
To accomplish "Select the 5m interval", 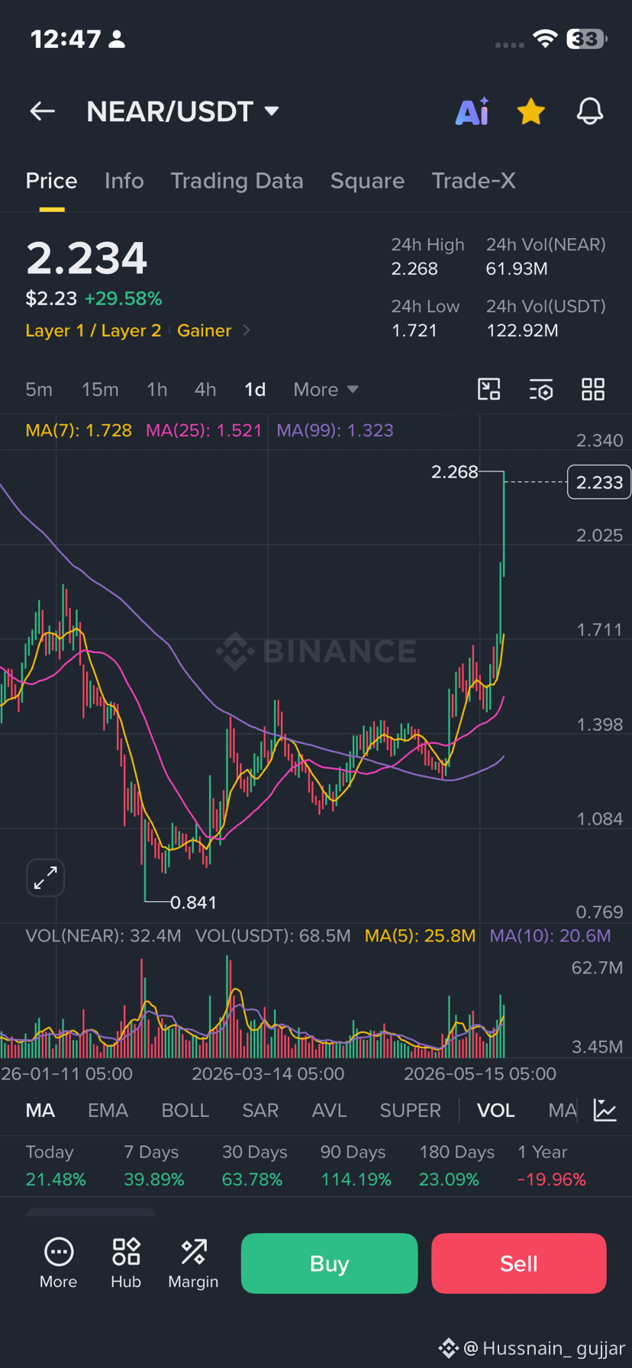I will tap(39, 390).
